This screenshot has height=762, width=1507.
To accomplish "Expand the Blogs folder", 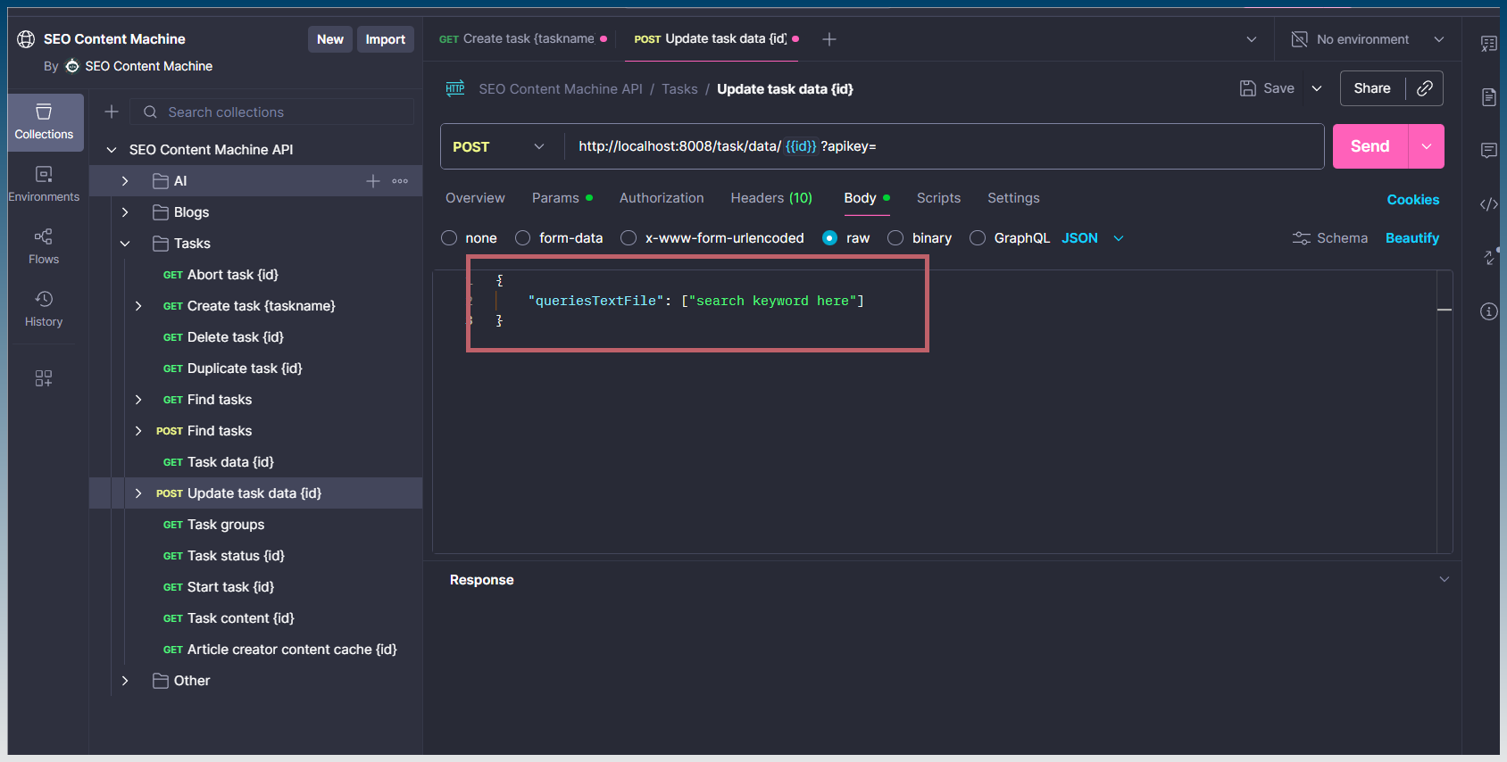I will click(x=125, y=212).
